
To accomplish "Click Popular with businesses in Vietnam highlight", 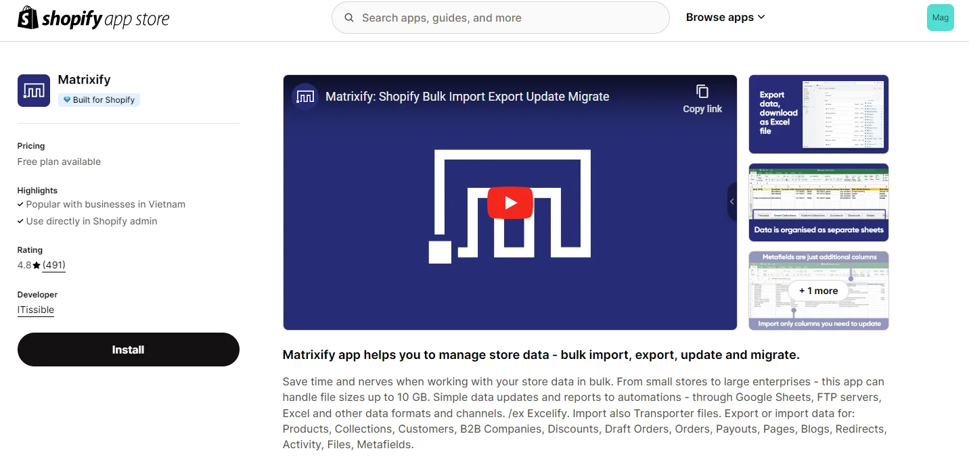I will (106, 204).
